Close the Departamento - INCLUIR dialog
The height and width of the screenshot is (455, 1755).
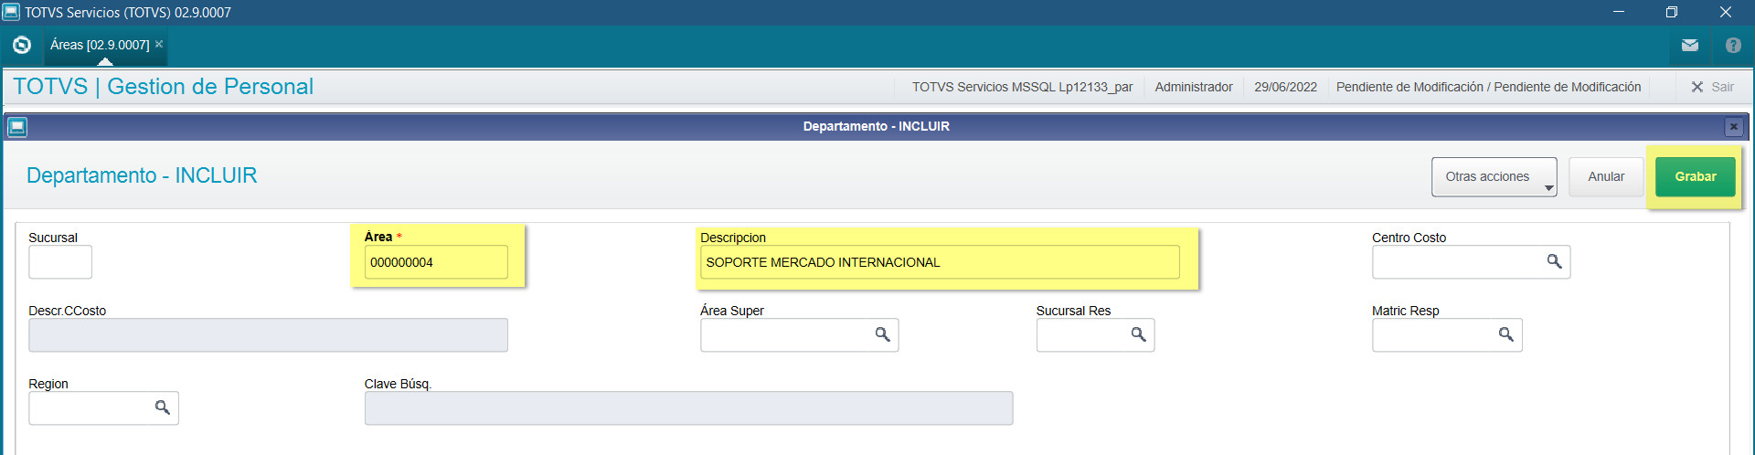(1733, 127)
